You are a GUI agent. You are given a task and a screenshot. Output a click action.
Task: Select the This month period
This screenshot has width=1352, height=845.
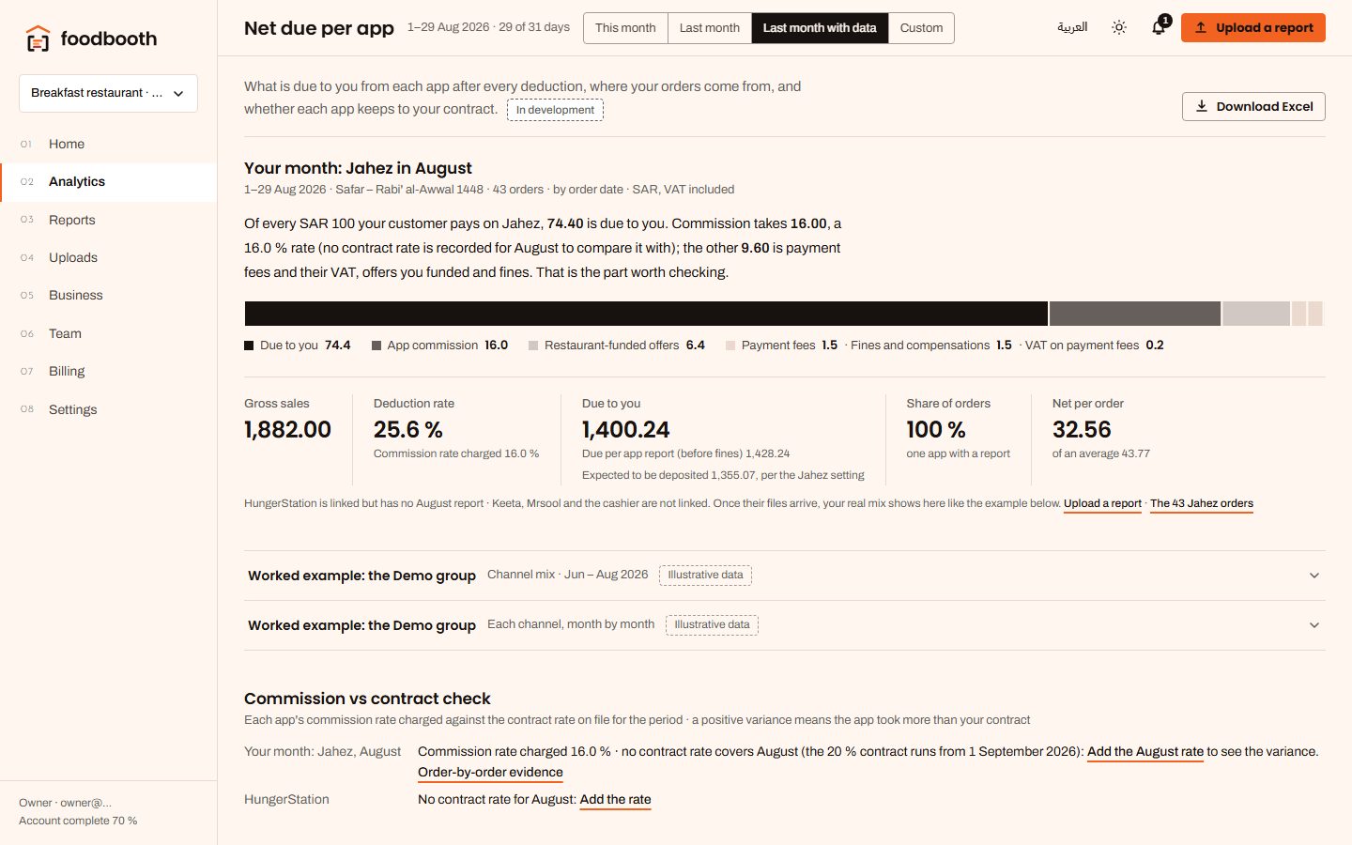pyautogui.click(x=625, y=28)
